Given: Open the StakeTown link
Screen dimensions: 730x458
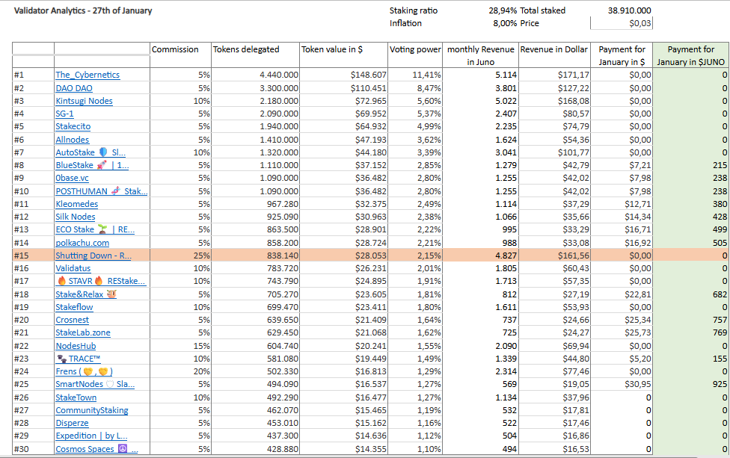Looking at the screenshot, I should click(x=76, y=397).
